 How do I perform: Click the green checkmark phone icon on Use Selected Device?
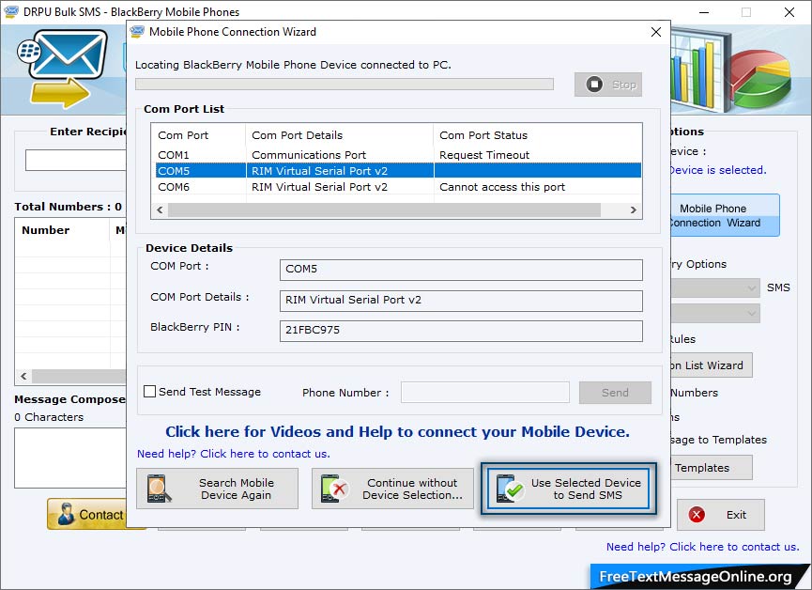[510, 489]
